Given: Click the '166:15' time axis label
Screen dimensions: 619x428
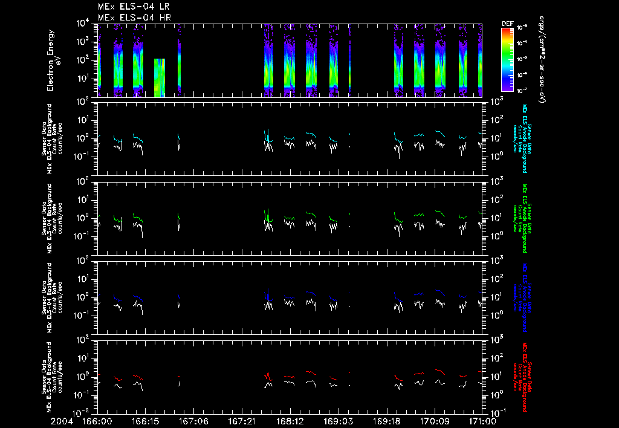Looking at the screenshot, I should pyautogui.click(x=145, y=422).
